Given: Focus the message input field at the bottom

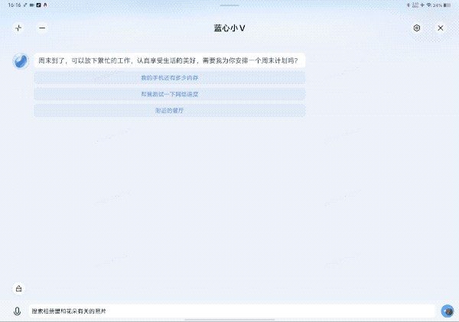Looking at the screenshot, I should [x=229, y=311].
